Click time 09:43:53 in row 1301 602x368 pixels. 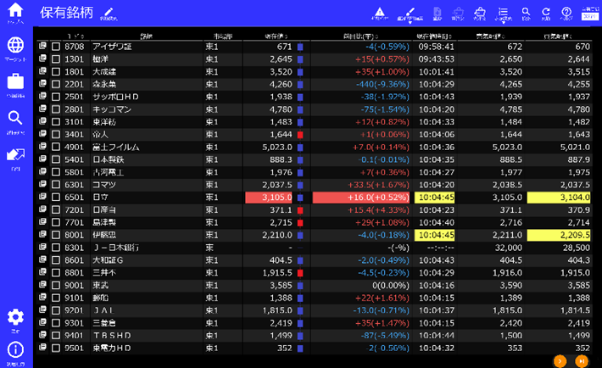[x=436, y=59]
